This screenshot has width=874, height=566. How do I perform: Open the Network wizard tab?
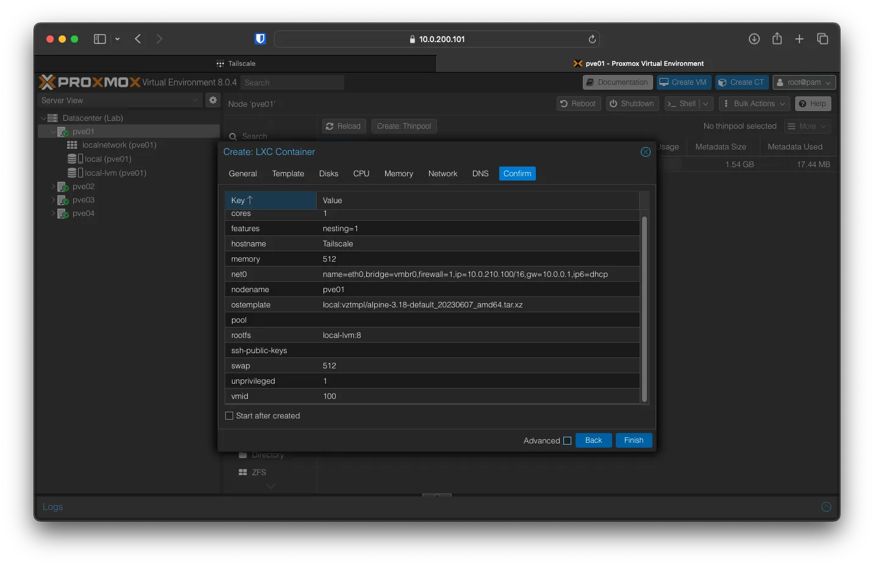click(442, 174)
